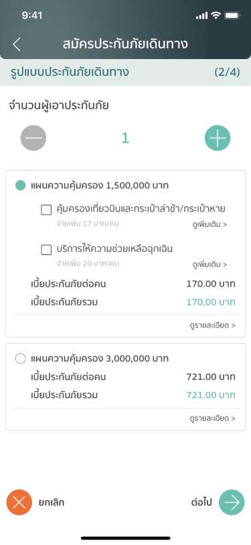Enable flight and baggage delay coverage checkbox
This screenshot has height=545, width=251.
click(46, 210)
